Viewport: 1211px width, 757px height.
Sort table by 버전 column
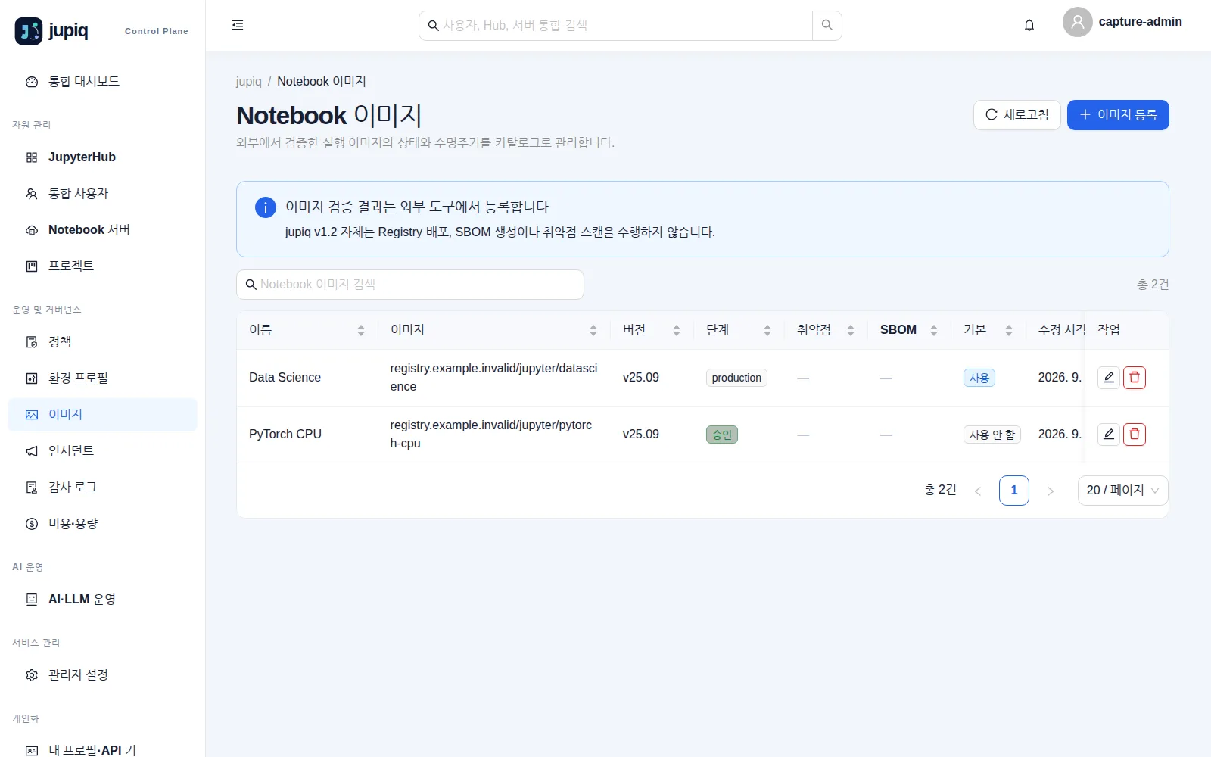(x=652, y=330)
